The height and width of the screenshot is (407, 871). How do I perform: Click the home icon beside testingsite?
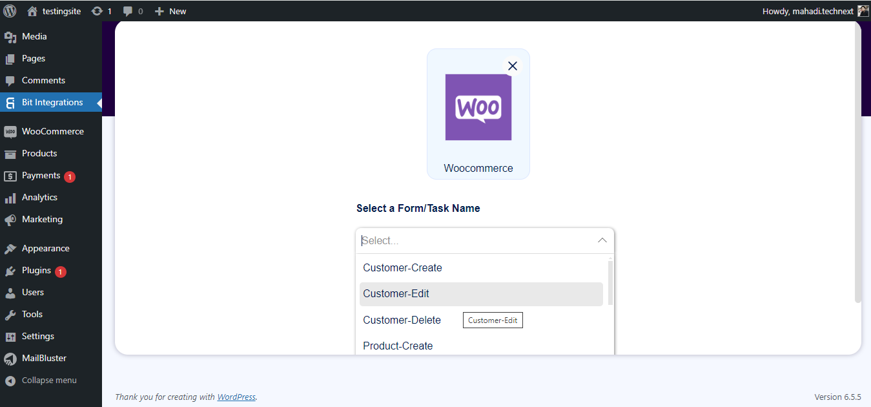coord(32,11)
